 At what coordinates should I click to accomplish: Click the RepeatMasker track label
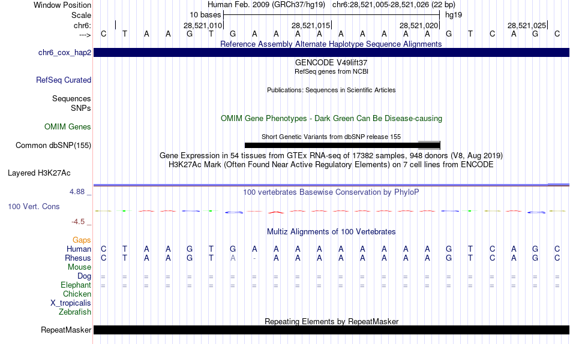(66, 330)
